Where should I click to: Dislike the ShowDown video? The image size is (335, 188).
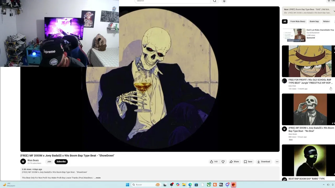(x=223, y=162)
